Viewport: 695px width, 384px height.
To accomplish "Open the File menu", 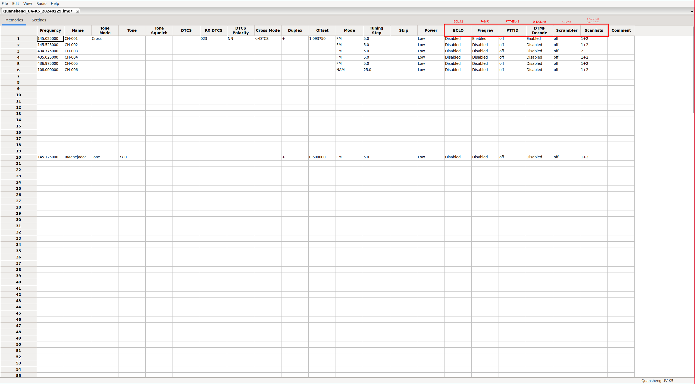I will coord(5,4).
